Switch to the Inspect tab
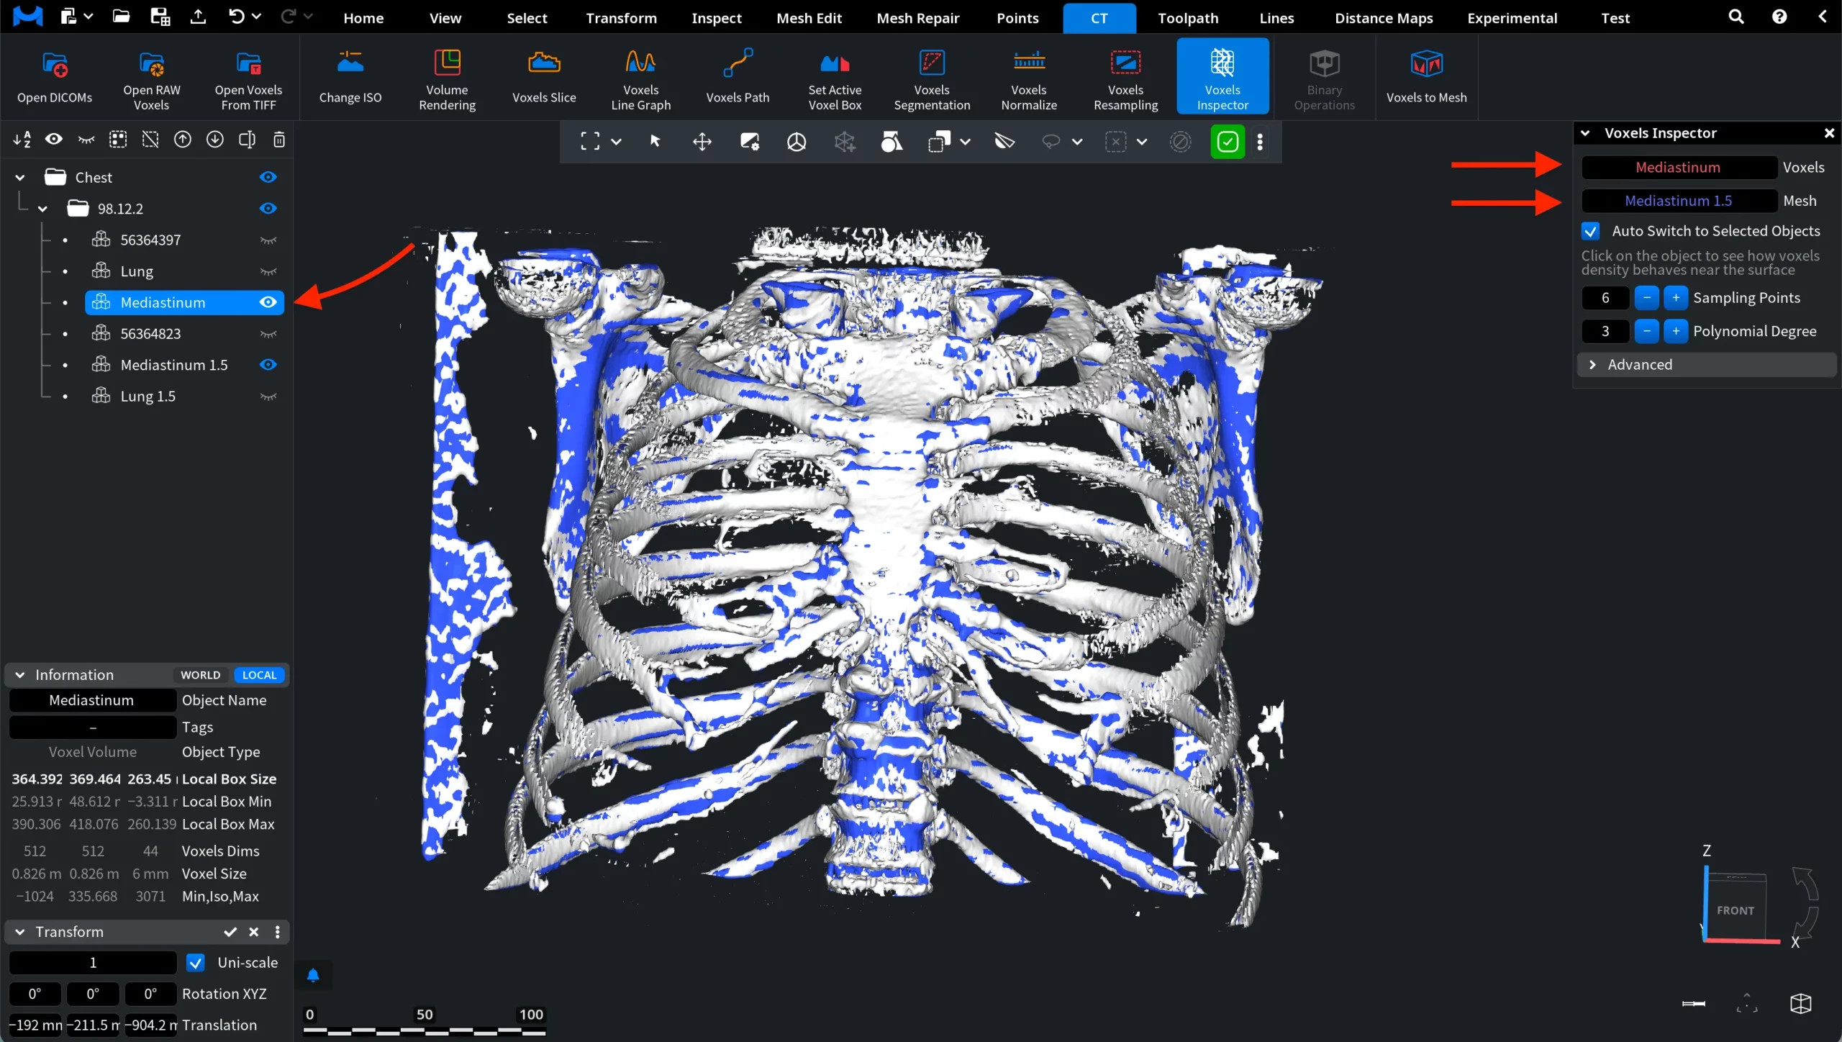Image resolution: width=1842 pixels, height=1042 pixels. 716,18
